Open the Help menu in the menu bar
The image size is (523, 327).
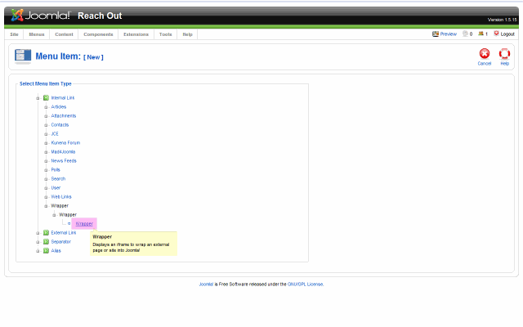(x=187, y=34)
